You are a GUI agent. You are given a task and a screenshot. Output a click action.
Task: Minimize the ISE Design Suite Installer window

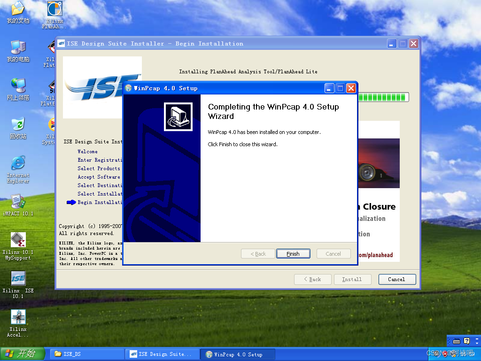click(392, 44)
